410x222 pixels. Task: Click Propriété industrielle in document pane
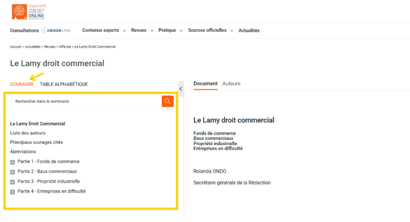tap(215, 143)
